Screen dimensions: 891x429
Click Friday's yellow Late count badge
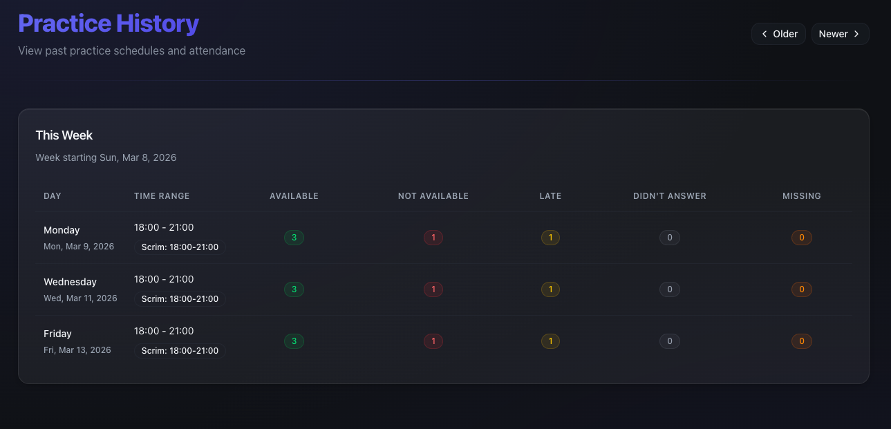550,341
